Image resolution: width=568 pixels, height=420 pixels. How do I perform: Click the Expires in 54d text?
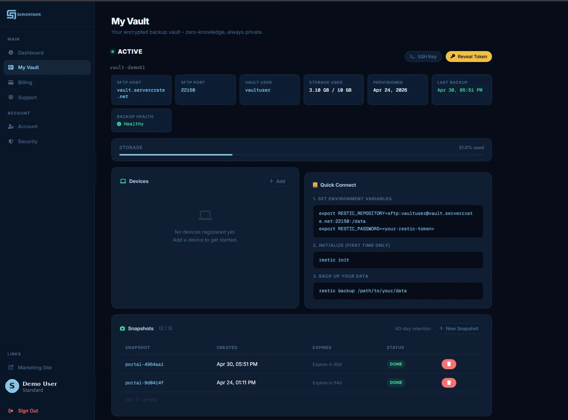point(327,383)
